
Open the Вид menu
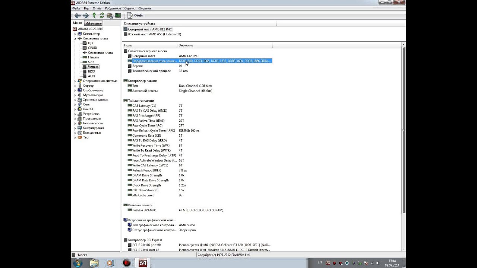coord(86,8)
